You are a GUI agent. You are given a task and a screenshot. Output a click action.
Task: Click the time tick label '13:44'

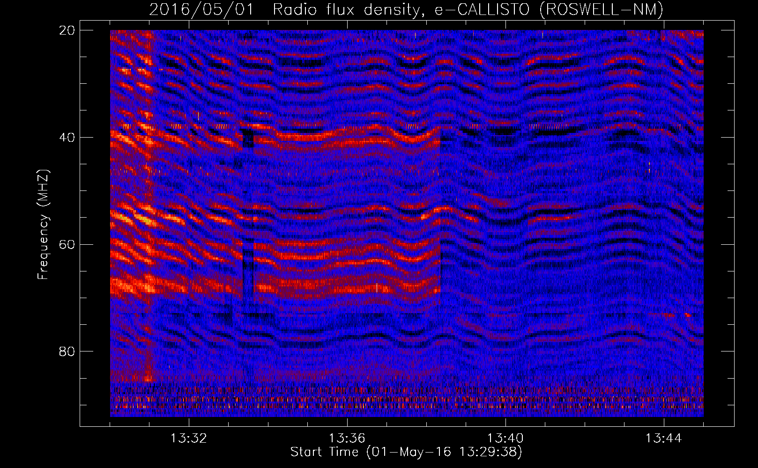coord(664,439)
